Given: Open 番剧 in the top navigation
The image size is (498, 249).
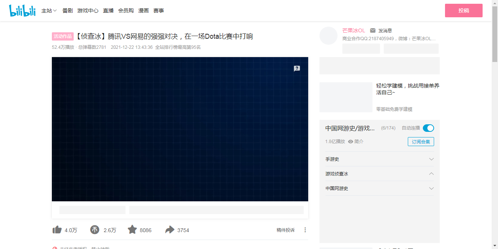Looking at the screenshot, I should [68, 11].
